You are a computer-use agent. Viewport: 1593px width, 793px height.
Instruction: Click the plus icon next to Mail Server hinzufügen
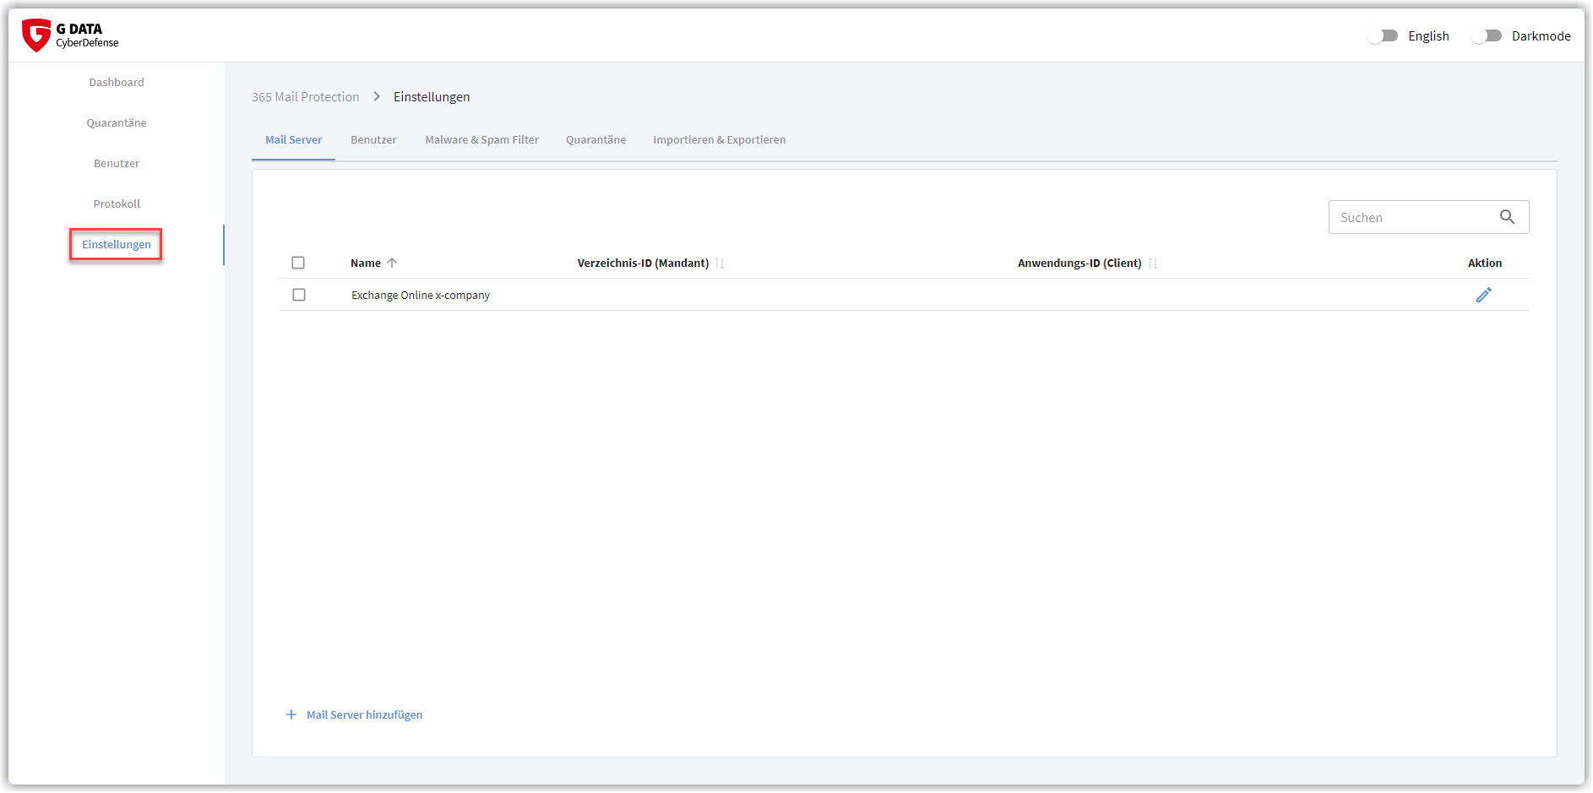click(291, 714)
